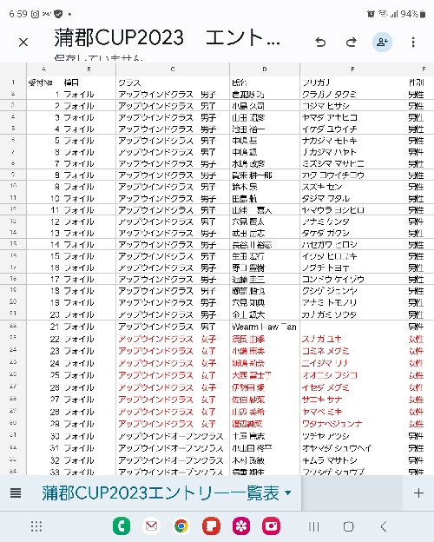Select red cell サエキ サナ

click(352, 400)
